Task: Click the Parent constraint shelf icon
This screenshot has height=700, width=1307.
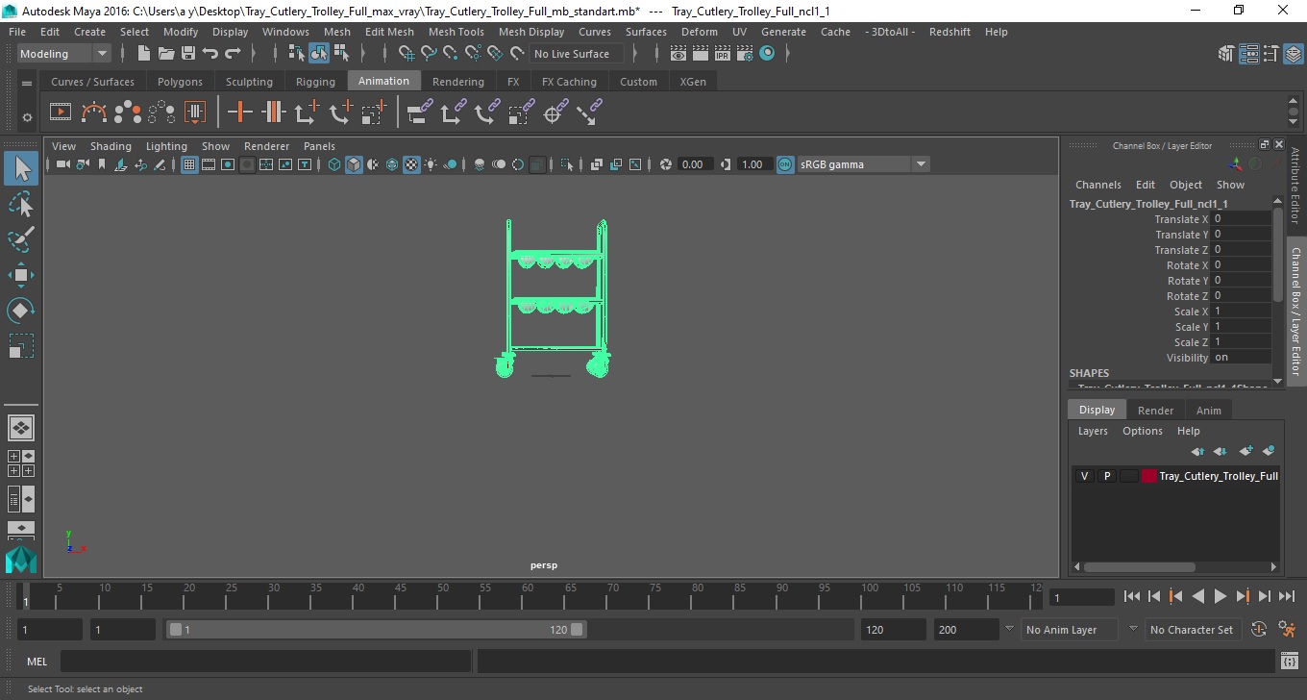Action: (x=419, y=112)
